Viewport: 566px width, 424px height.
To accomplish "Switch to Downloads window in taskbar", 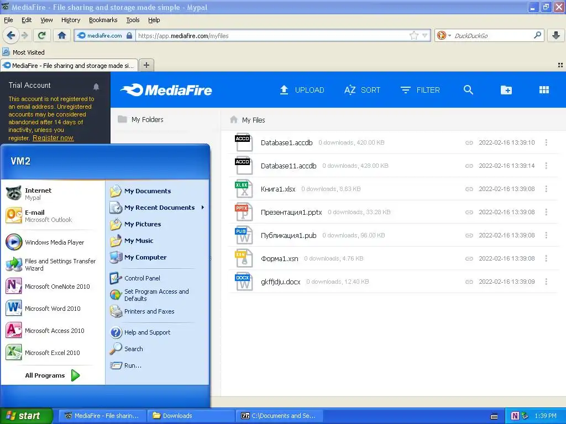I will click(191, 416).
